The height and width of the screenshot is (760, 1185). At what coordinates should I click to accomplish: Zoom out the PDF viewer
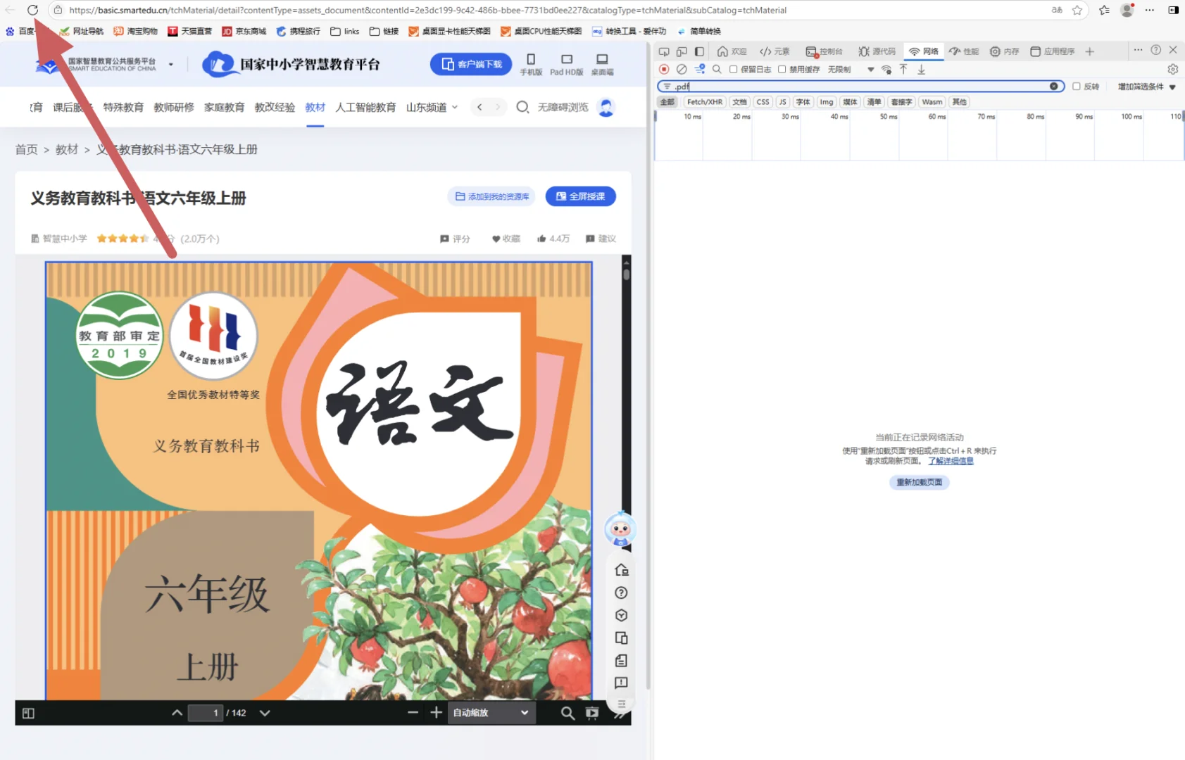tap(413, 713)
